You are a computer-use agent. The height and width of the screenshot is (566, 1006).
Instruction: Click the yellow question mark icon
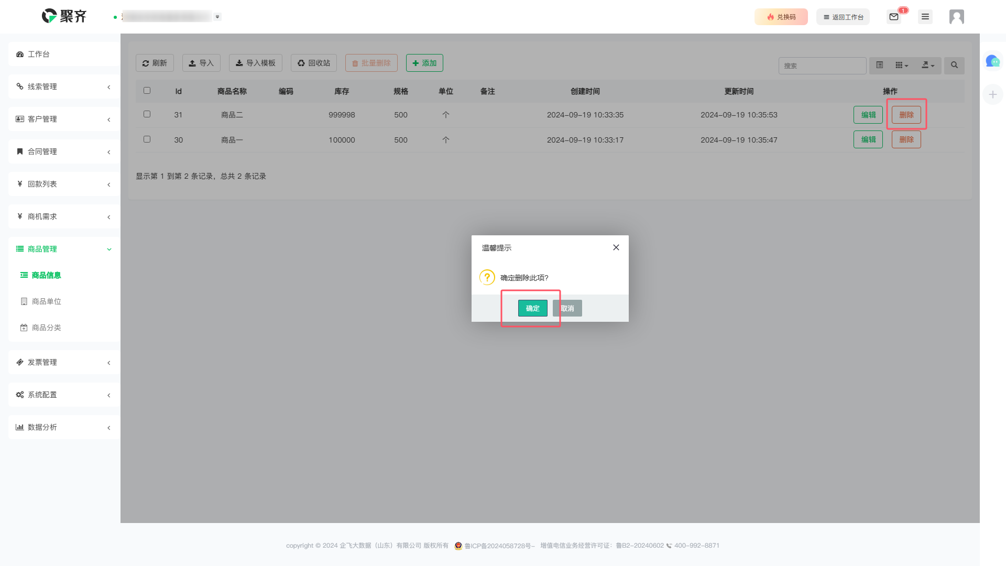point(487,277)
